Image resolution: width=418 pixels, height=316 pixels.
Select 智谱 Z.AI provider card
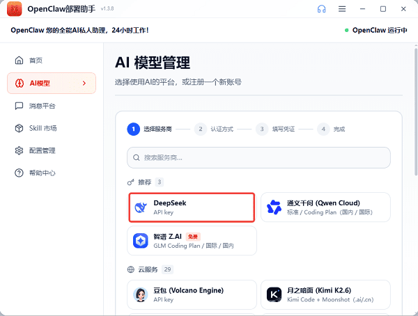pos(192,241)
